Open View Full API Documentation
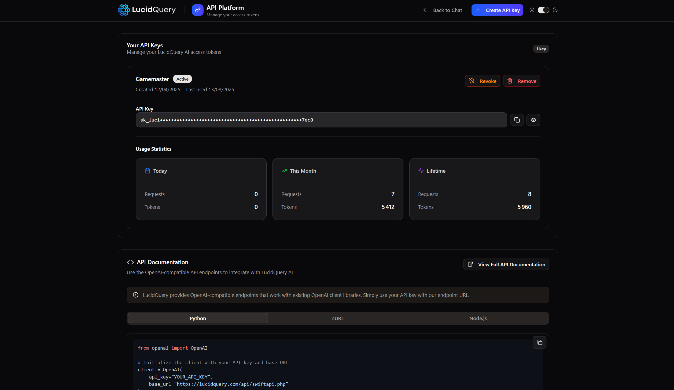The image size is (674, 390). [x=506, y=264]
